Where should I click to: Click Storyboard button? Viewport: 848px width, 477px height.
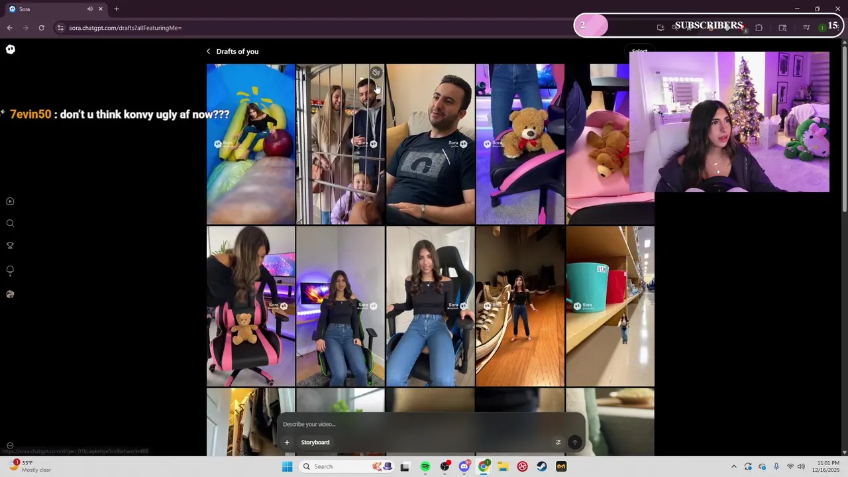[x=315, y=443]
